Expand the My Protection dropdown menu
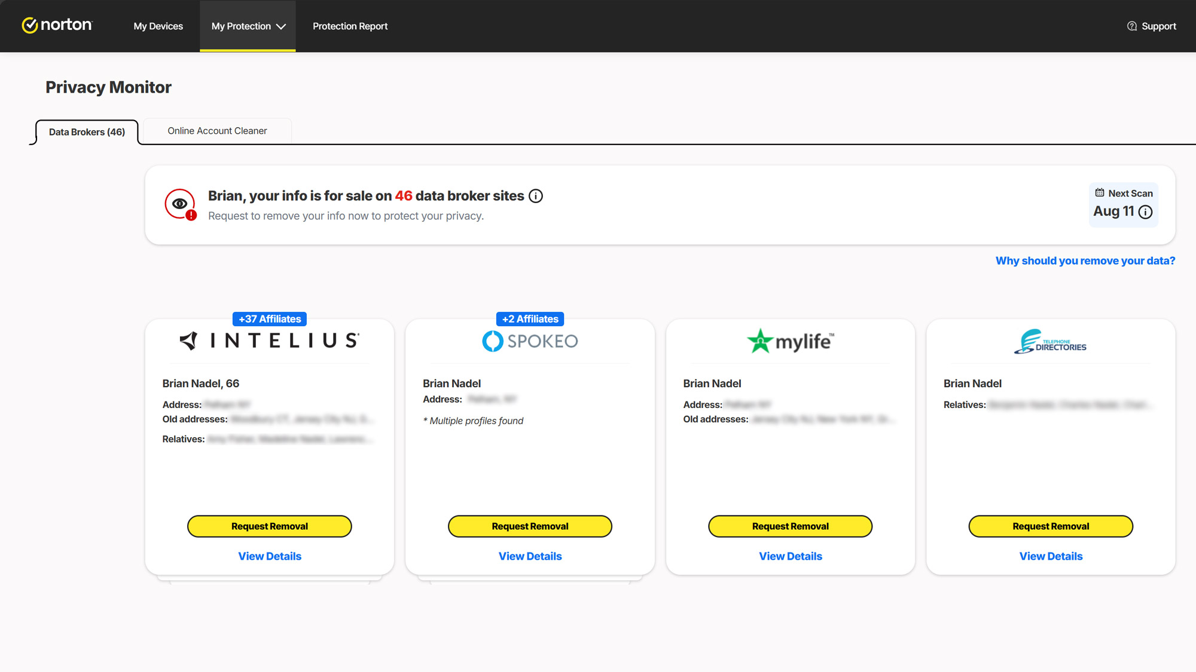 coord(248,26)
